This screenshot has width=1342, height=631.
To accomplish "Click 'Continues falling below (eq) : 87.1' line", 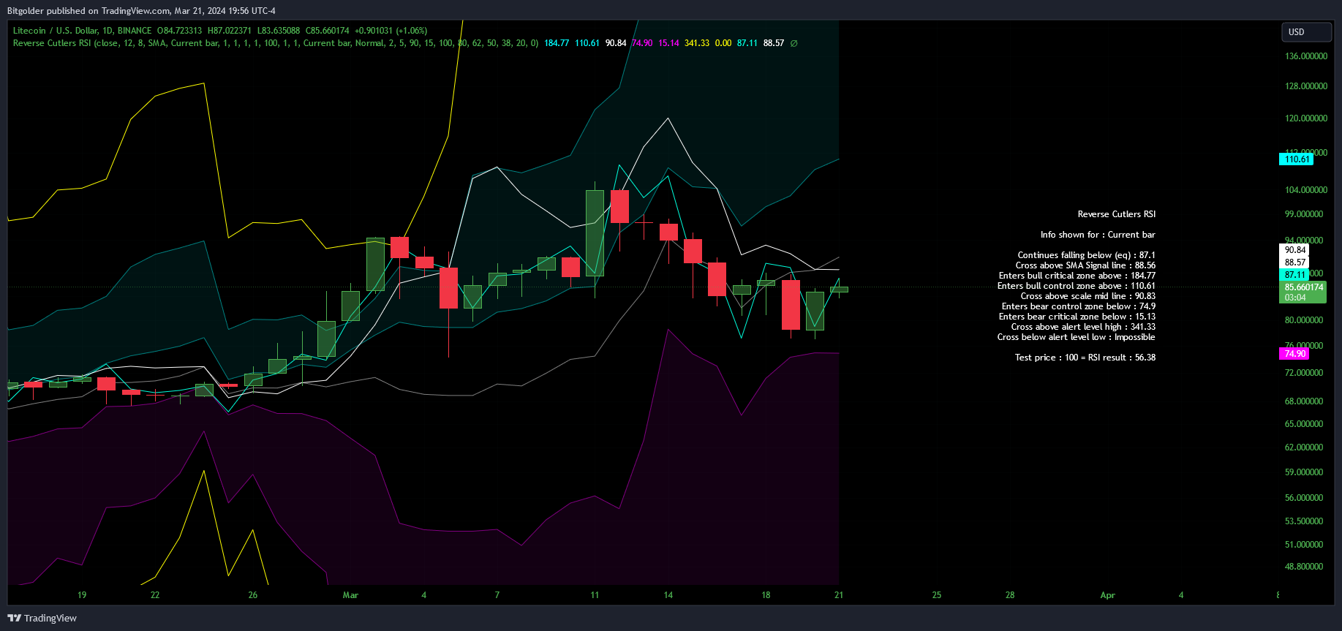I will [x=1087, y=255].
